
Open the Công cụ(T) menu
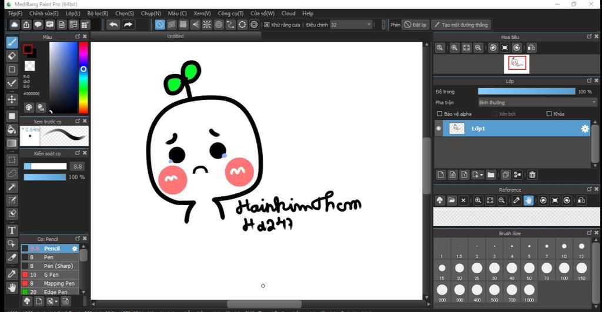tap(230, 13)
